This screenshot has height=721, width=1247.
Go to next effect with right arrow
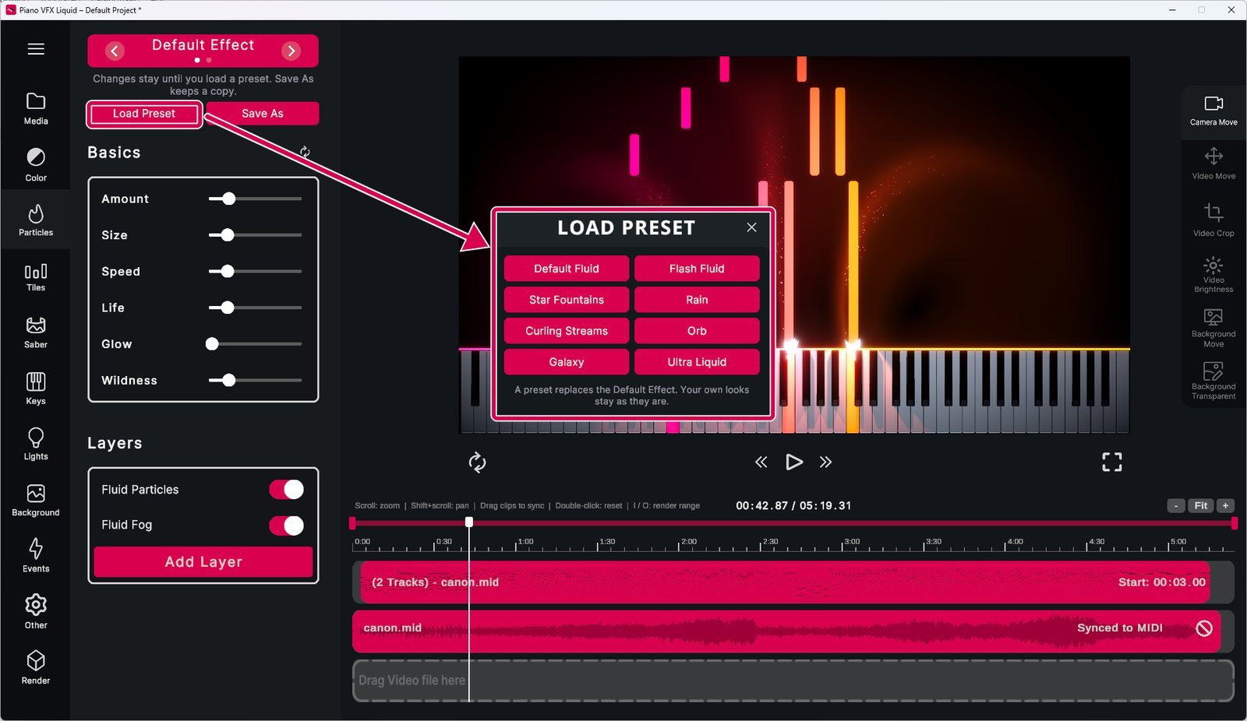point(291,51)
